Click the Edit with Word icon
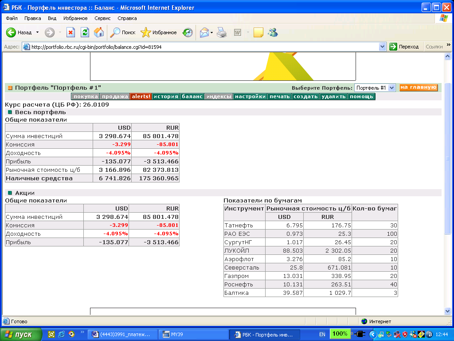Screen dimensions: 454x341 238,32
